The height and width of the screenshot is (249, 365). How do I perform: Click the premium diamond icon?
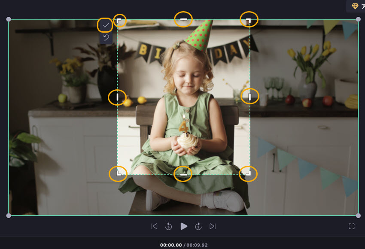click(x=355, y=6)
